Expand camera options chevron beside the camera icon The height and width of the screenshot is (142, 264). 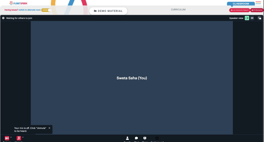click(11, 137)
